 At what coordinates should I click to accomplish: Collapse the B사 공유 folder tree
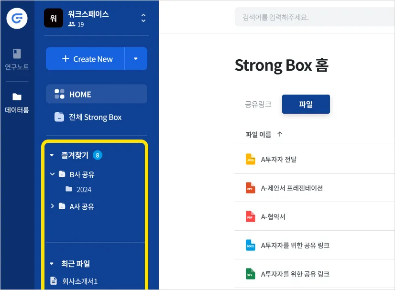52,174
